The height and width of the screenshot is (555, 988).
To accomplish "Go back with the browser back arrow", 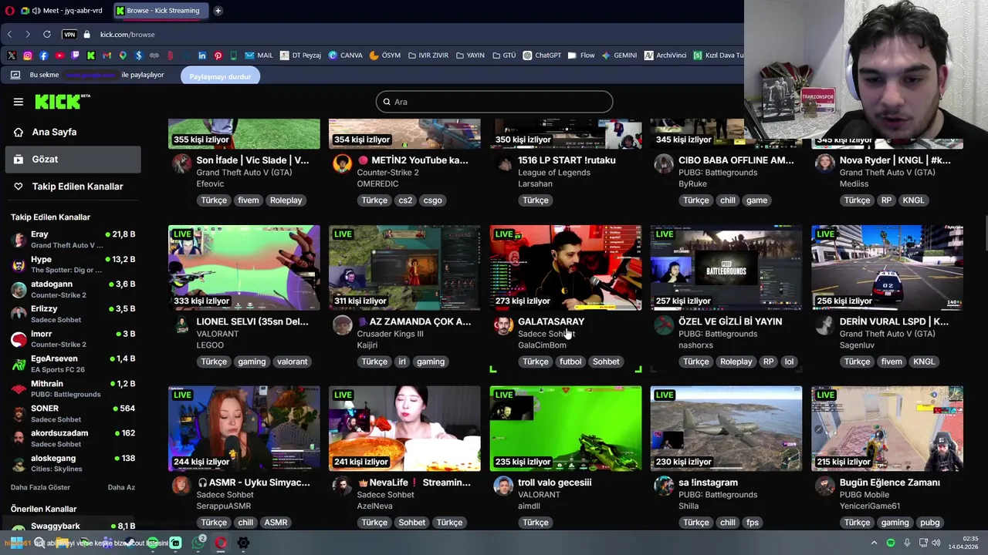I will (x=9, y=35).
